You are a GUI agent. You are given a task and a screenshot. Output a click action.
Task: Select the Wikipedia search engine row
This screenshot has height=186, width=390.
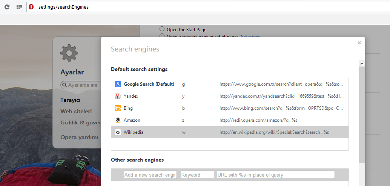pos(230,132)
